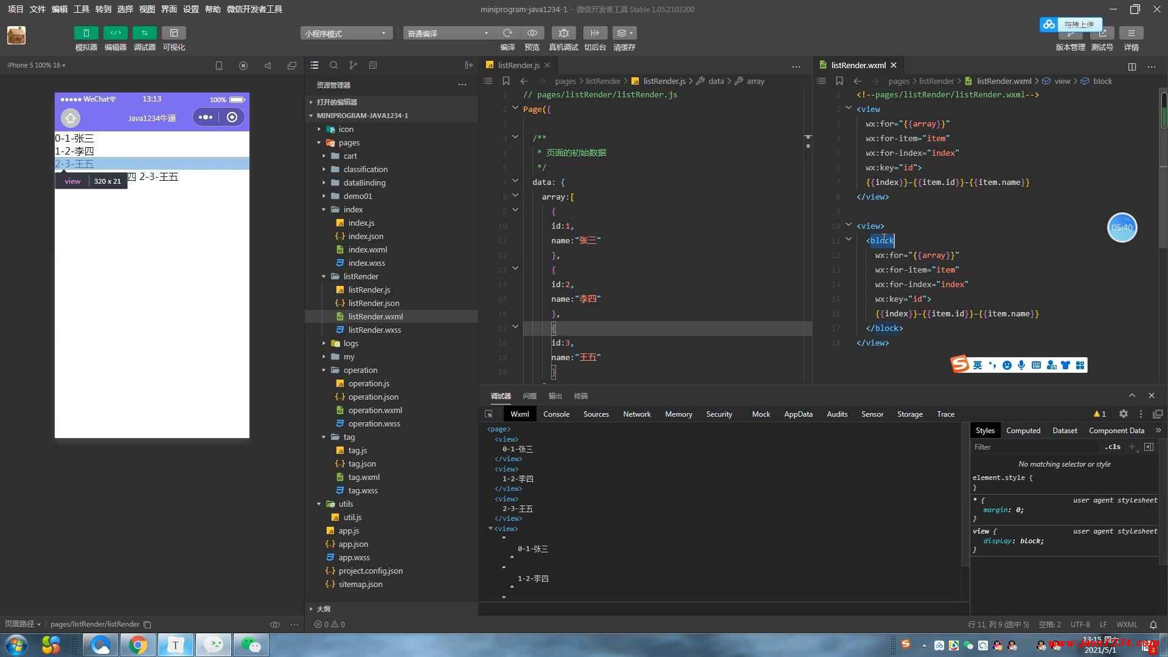
Task: Expand the cart folder
Action: coord(350,156)
